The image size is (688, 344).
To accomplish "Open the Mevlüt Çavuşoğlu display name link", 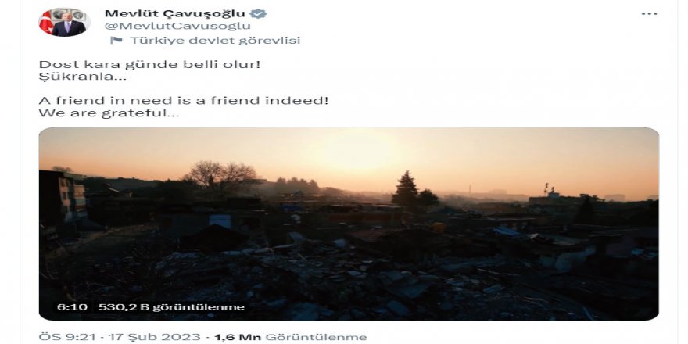I will [x=174, y=13].
